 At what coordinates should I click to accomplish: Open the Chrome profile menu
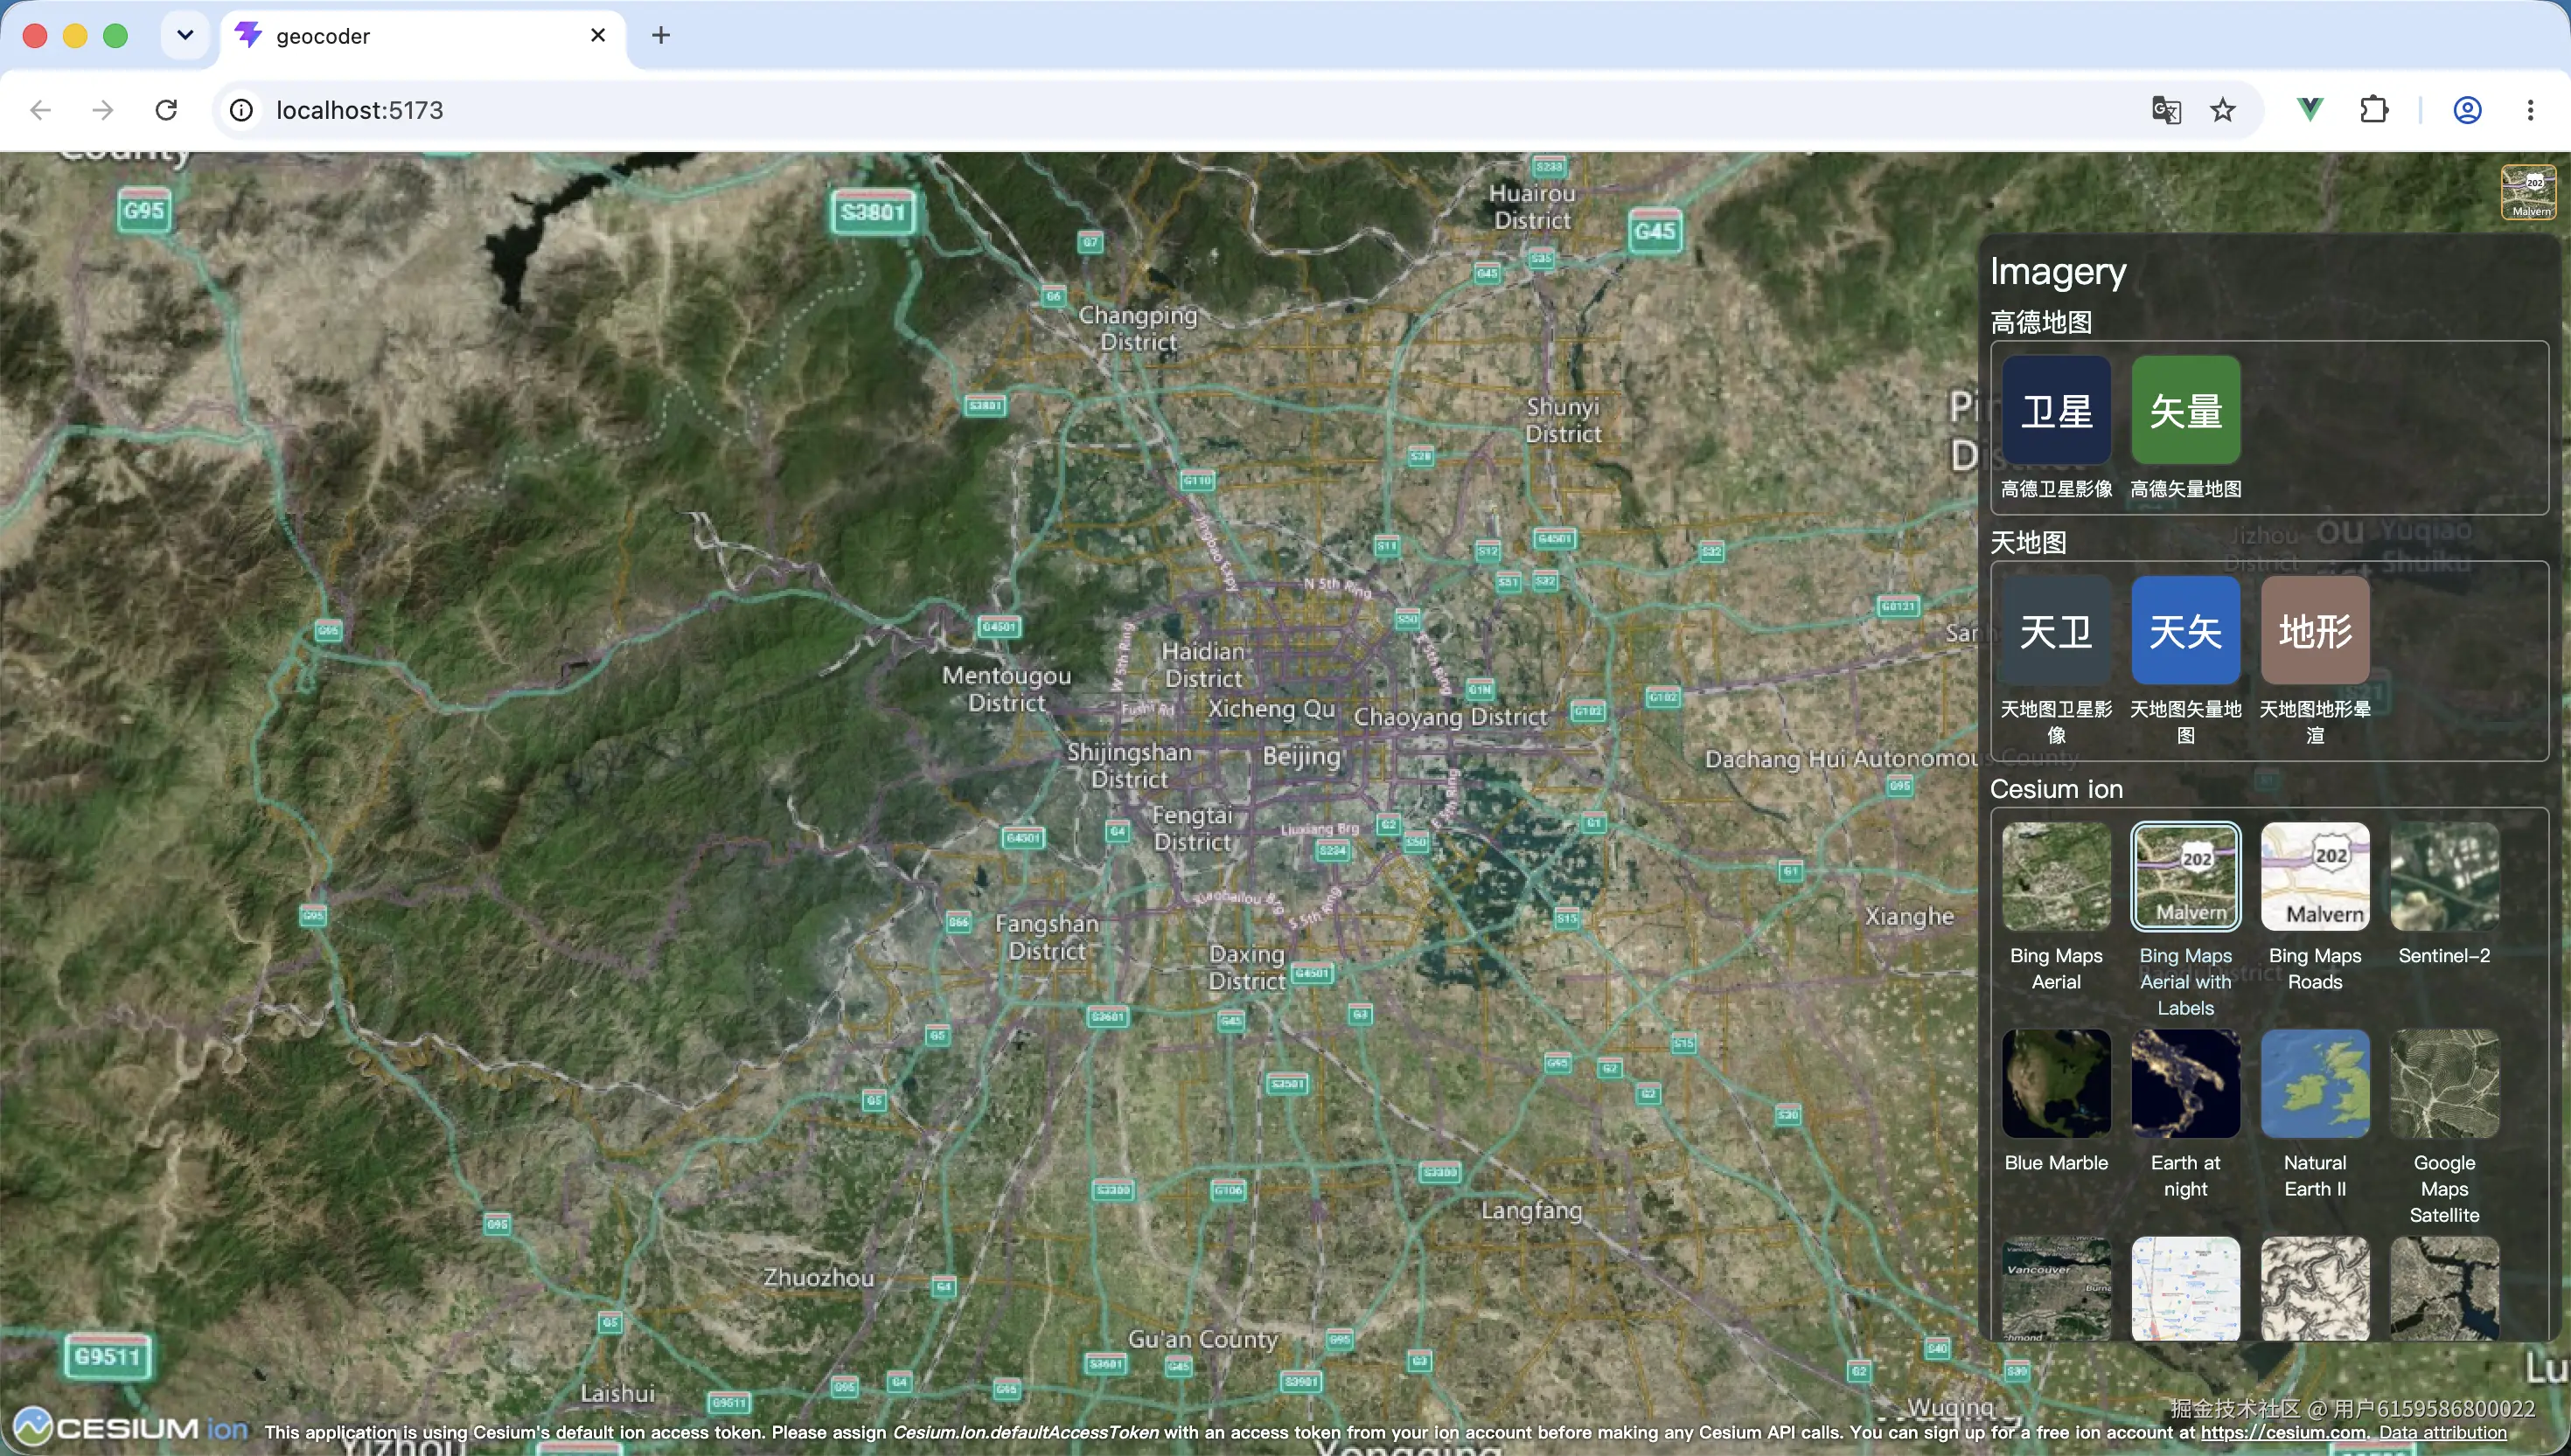(x=2467, y=110)
